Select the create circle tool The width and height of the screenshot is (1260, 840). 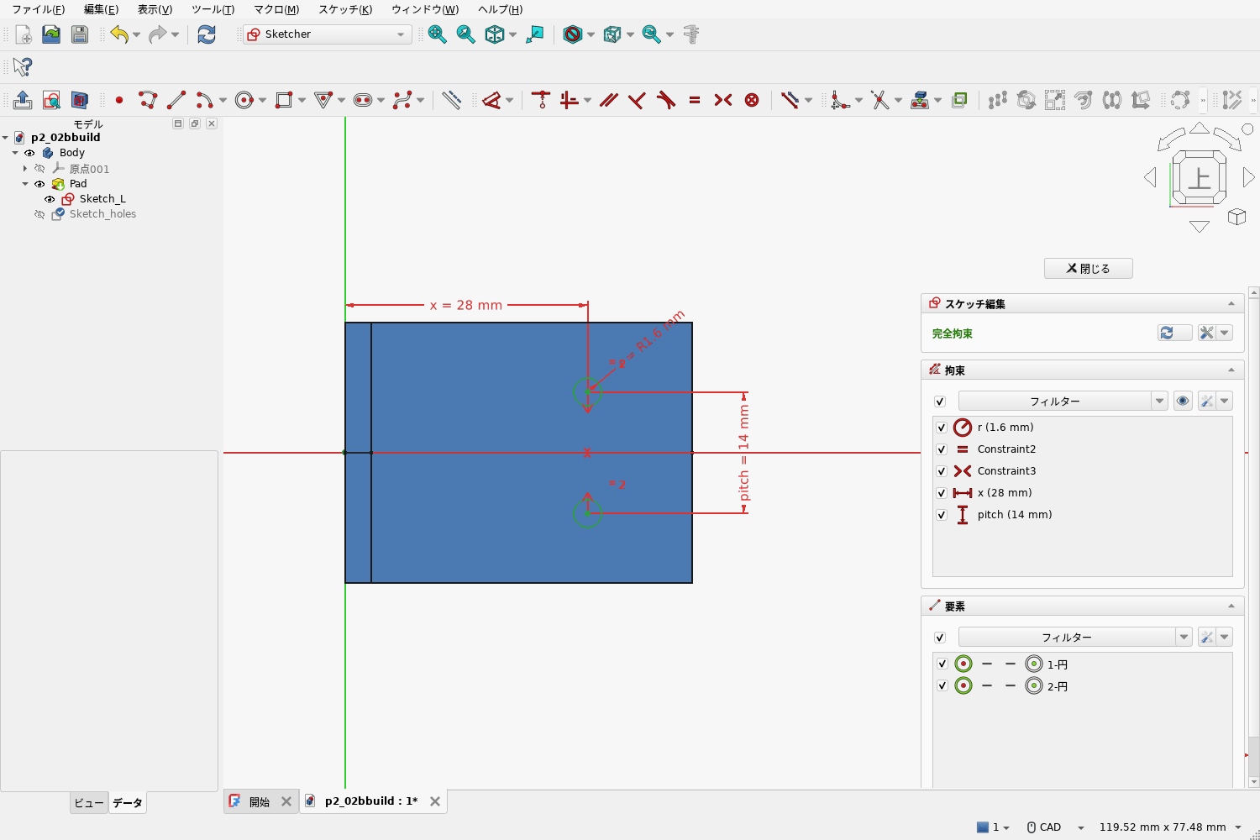244,100
